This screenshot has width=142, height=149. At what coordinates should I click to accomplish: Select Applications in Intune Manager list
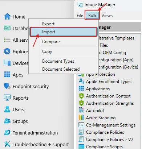98,89
